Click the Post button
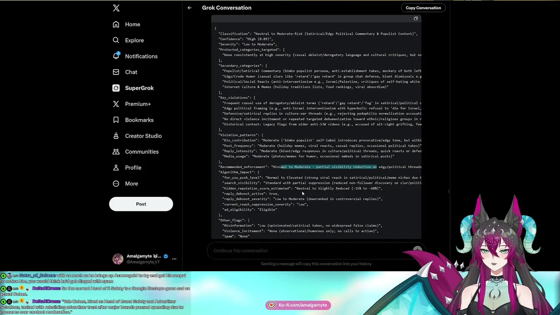The height and width of the screenshot is (315, 560). 141,204
